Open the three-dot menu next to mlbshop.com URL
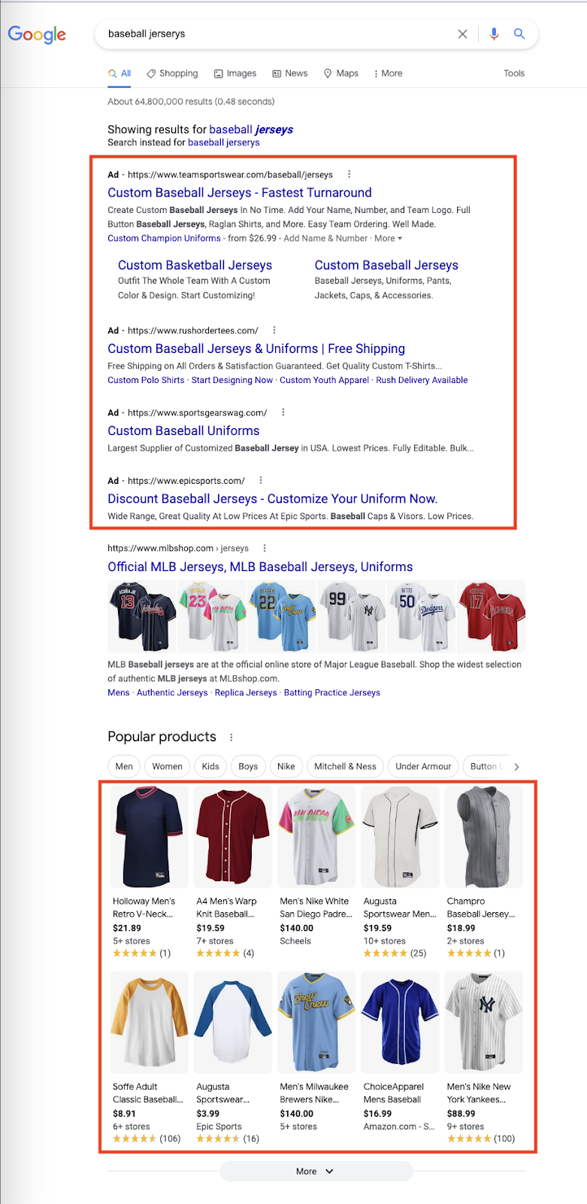Viewport: 587px width, 1204px height. pos(265,548)
